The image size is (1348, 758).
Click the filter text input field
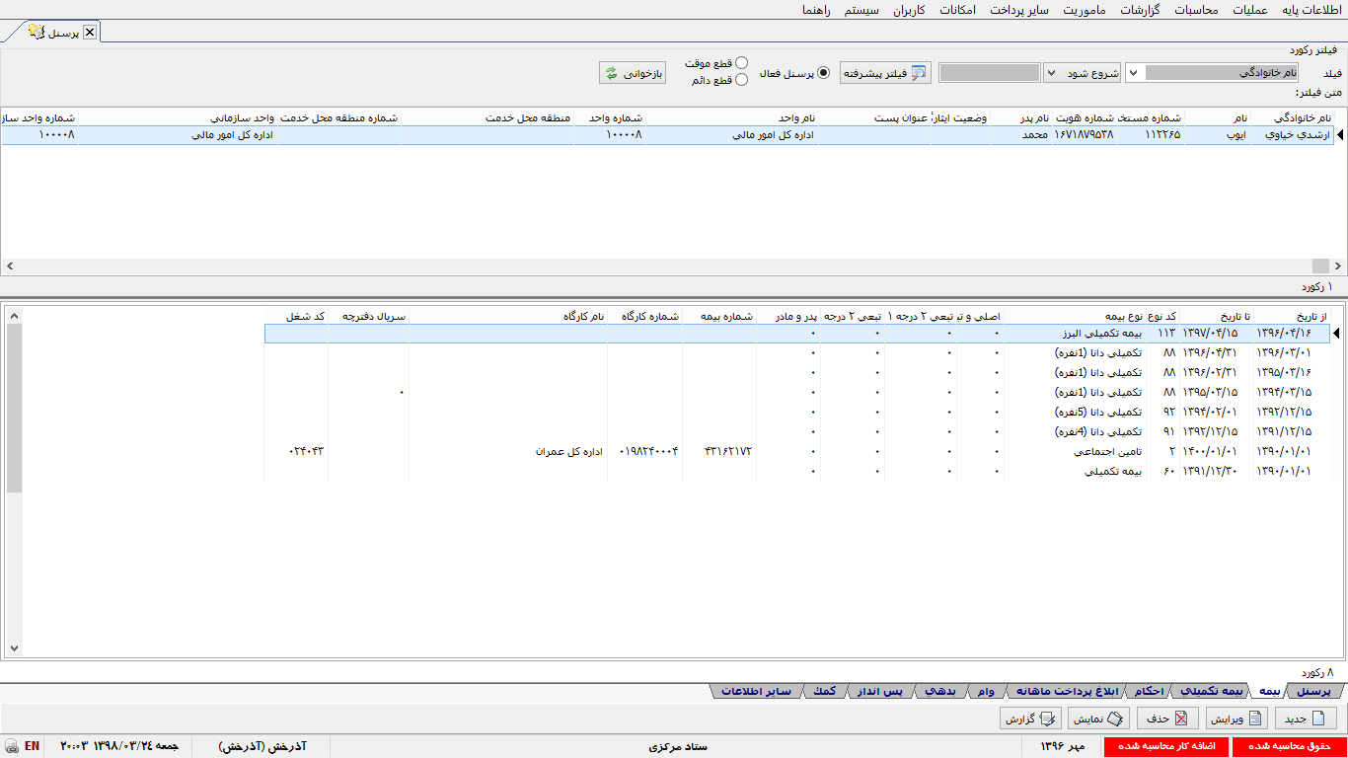pyautogui.click(x=989, y=73)
